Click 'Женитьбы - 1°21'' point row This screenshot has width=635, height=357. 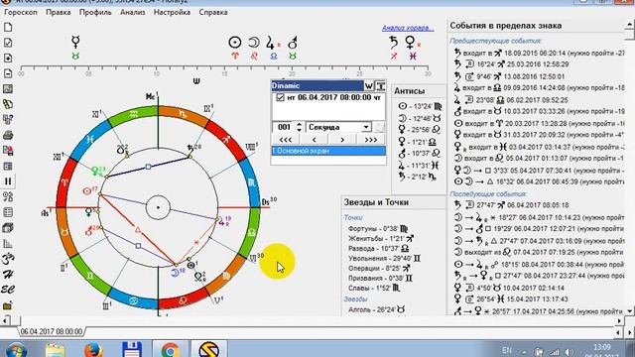pyautogui.click(x=381, y=239)
